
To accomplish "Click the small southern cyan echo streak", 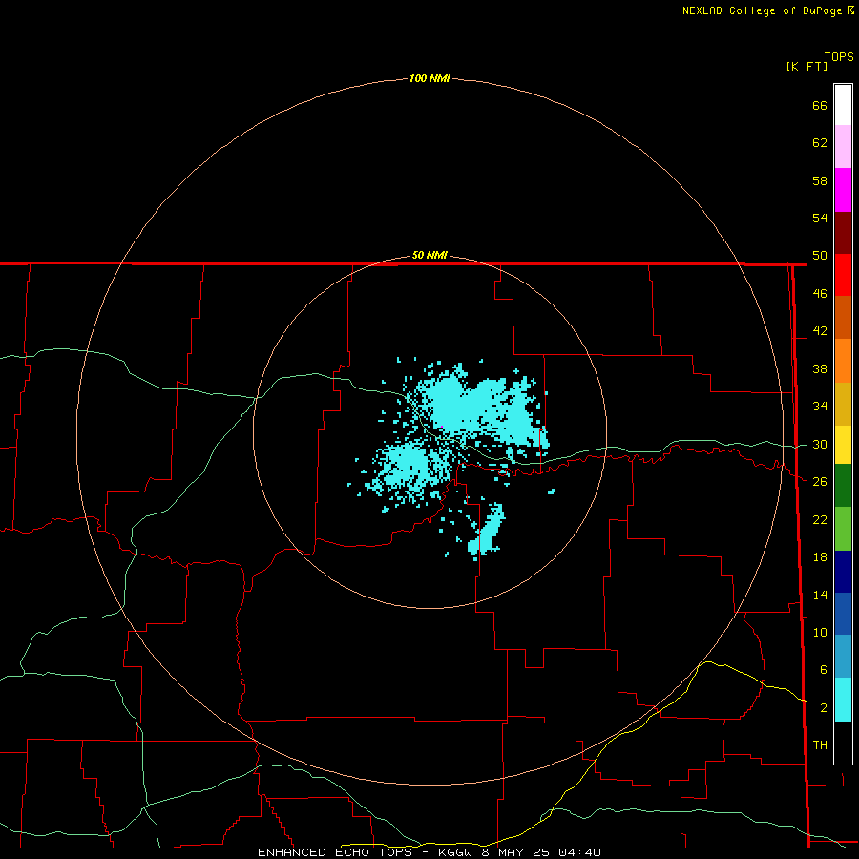I will [x=486, y=531].
